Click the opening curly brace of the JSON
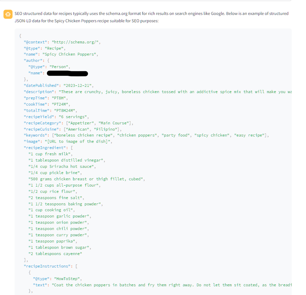This screenshot has width=306, height=295. click(x=21, y=35)
